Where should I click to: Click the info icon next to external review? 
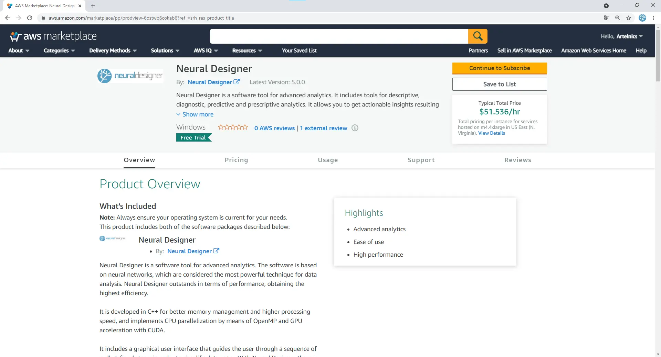click(x=355, y=128)
